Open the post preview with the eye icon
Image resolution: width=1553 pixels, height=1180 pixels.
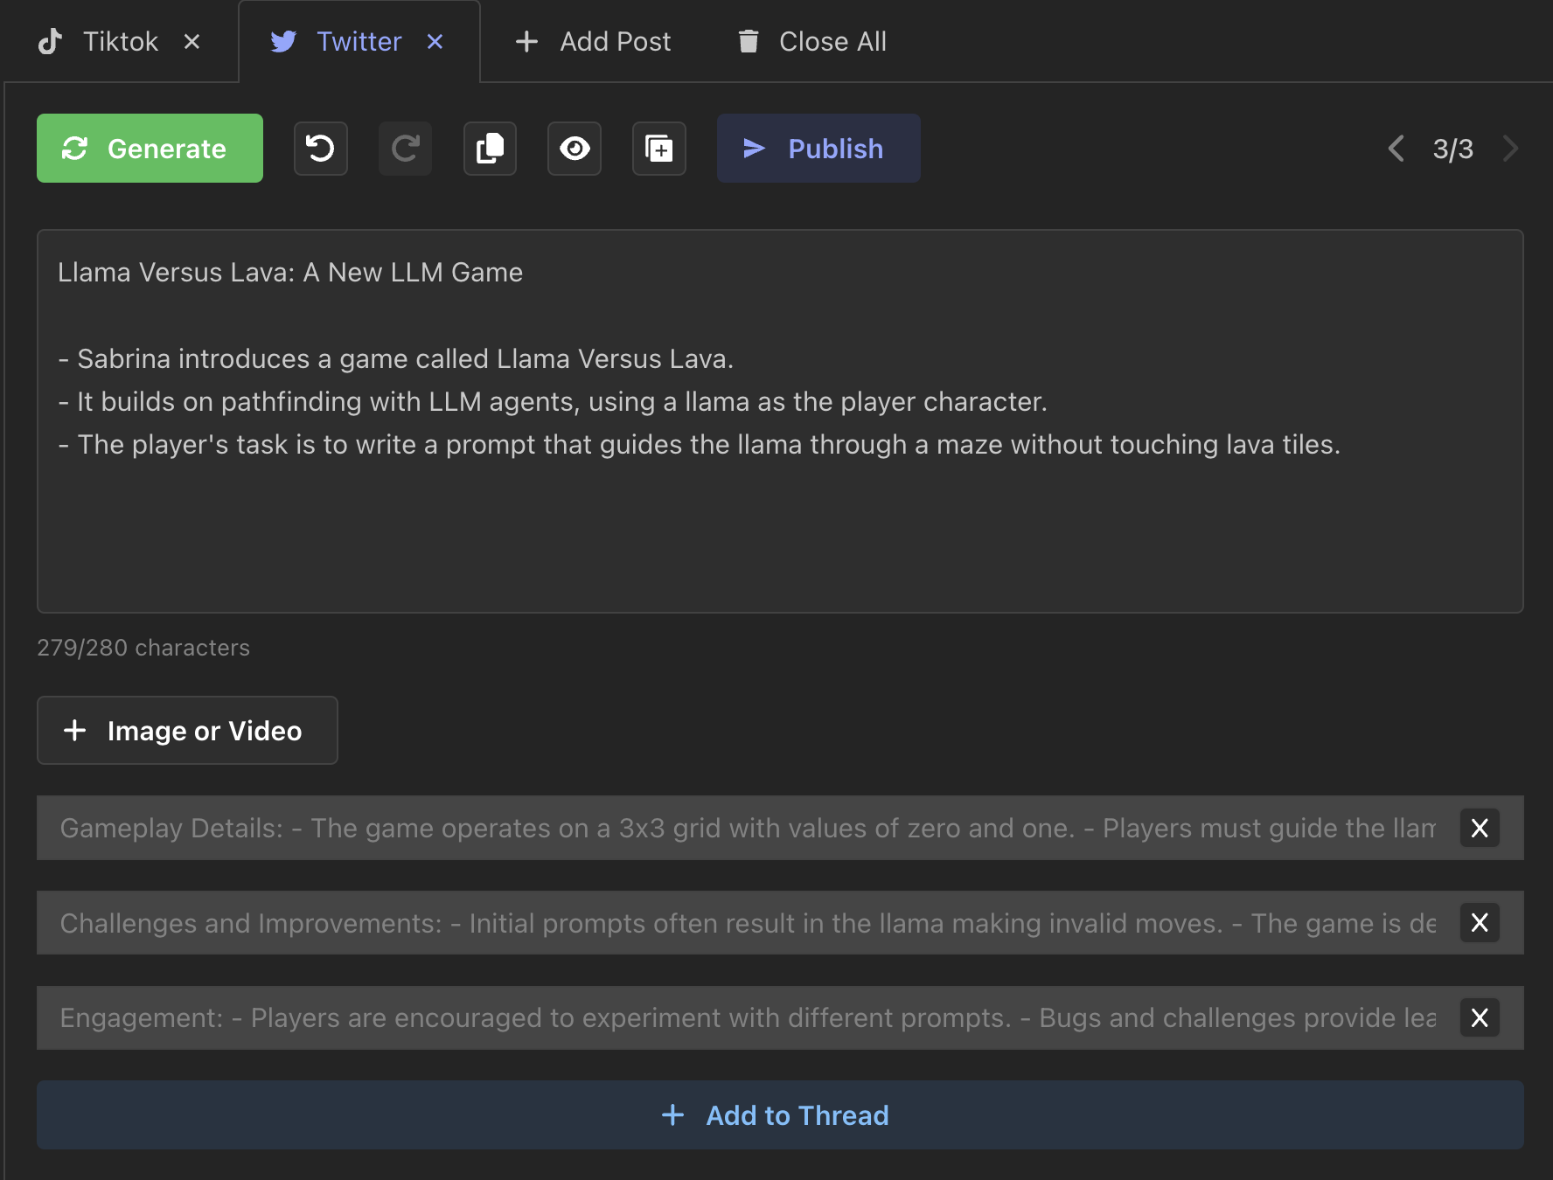575,149
